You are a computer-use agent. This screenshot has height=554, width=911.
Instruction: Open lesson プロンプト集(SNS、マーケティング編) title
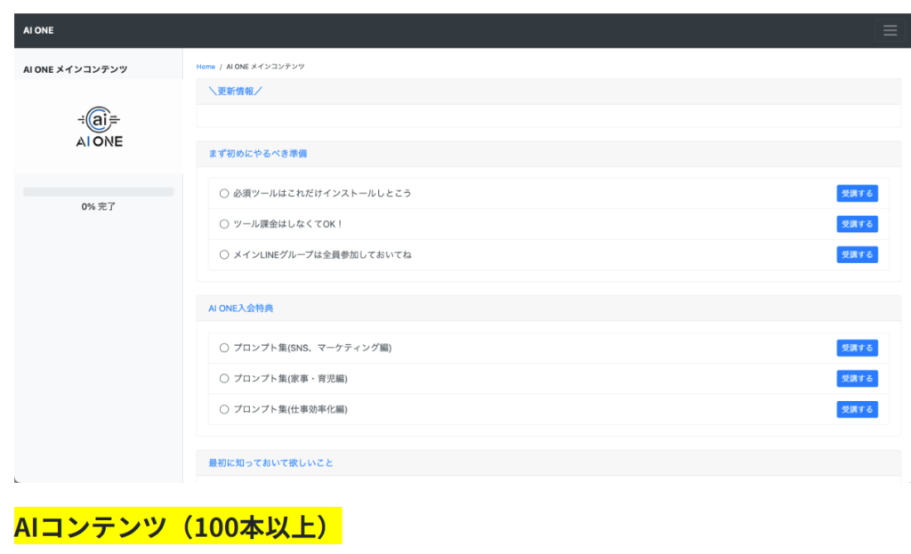pos(312,348)
